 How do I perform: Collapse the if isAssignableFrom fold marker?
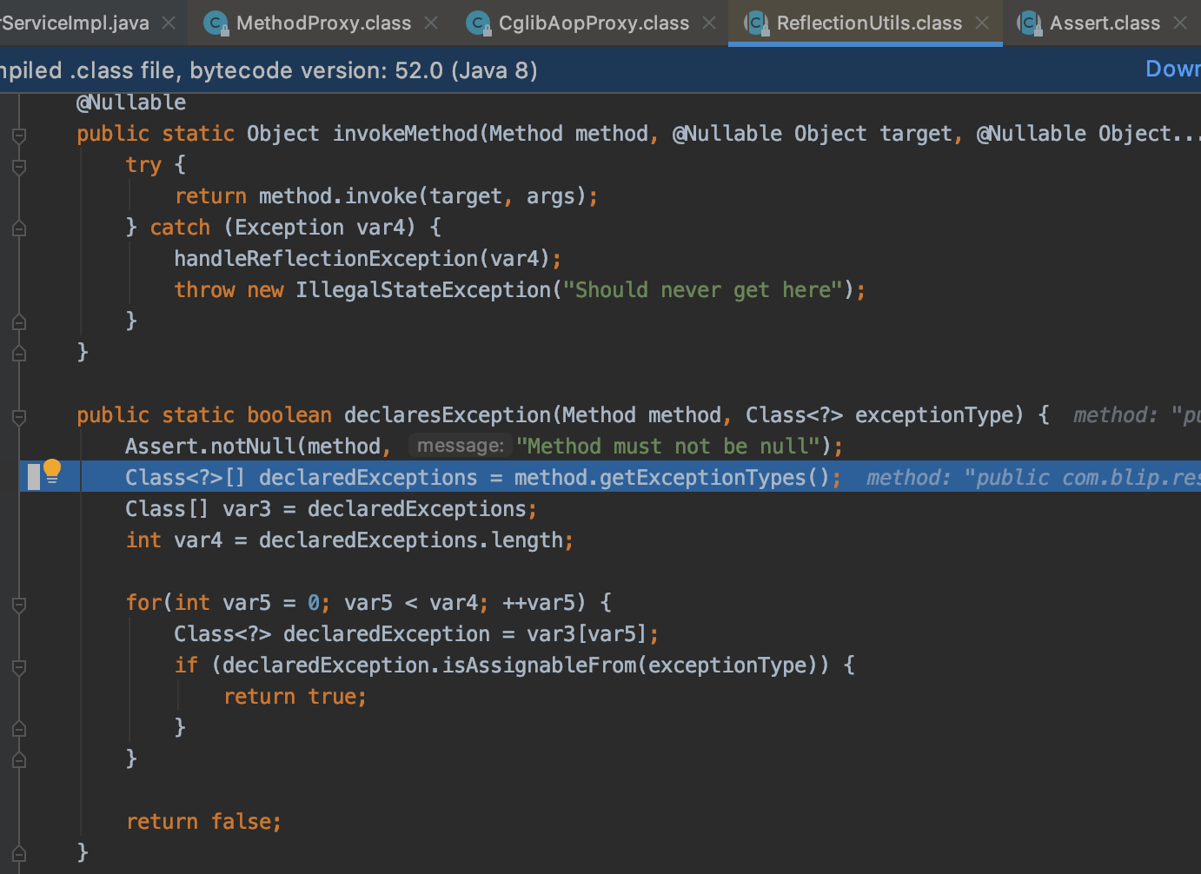click(x=19, y=666)
